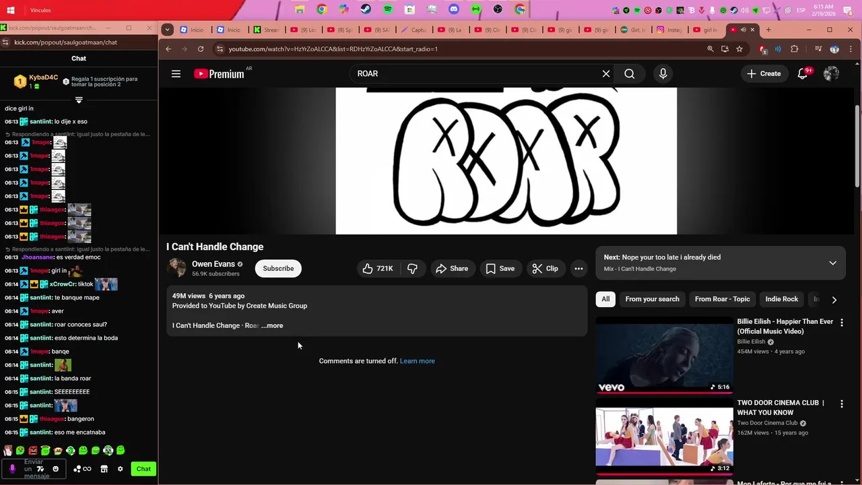This screenshot has width=862, height=485.
Task: Focus the YouTube search field
Action: (475, 74)
